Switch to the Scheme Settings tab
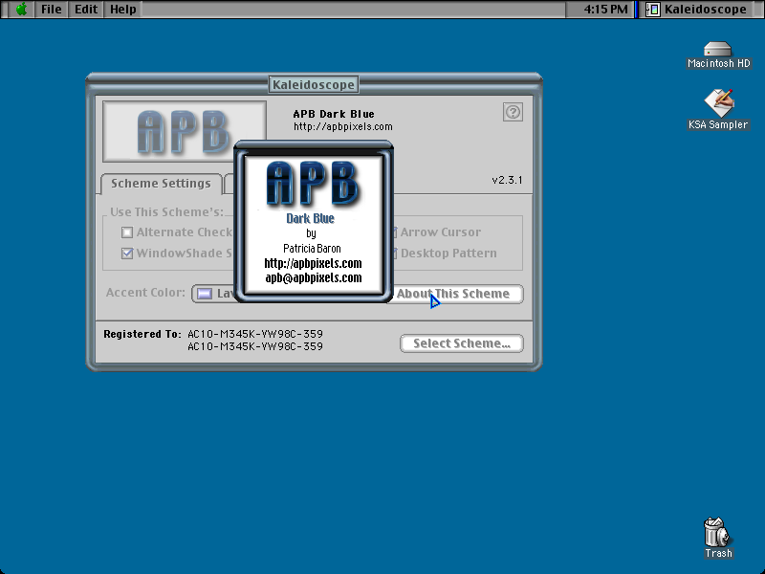The image size is (765, 574). pyautogui.click(x=161, y=184)
